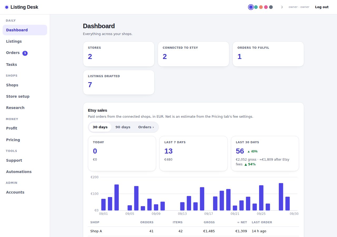
Task: Open Profit under Money
Action: (x=25, y=128)
